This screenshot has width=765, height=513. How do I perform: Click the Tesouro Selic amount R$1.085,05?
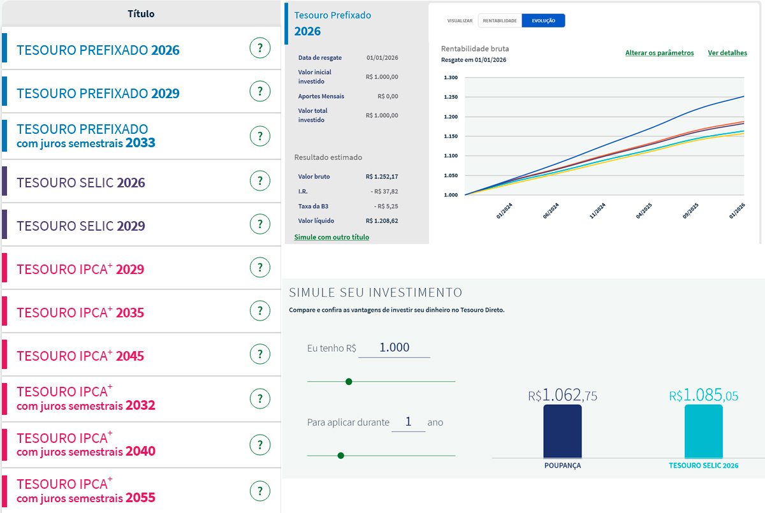click(704, 396)
